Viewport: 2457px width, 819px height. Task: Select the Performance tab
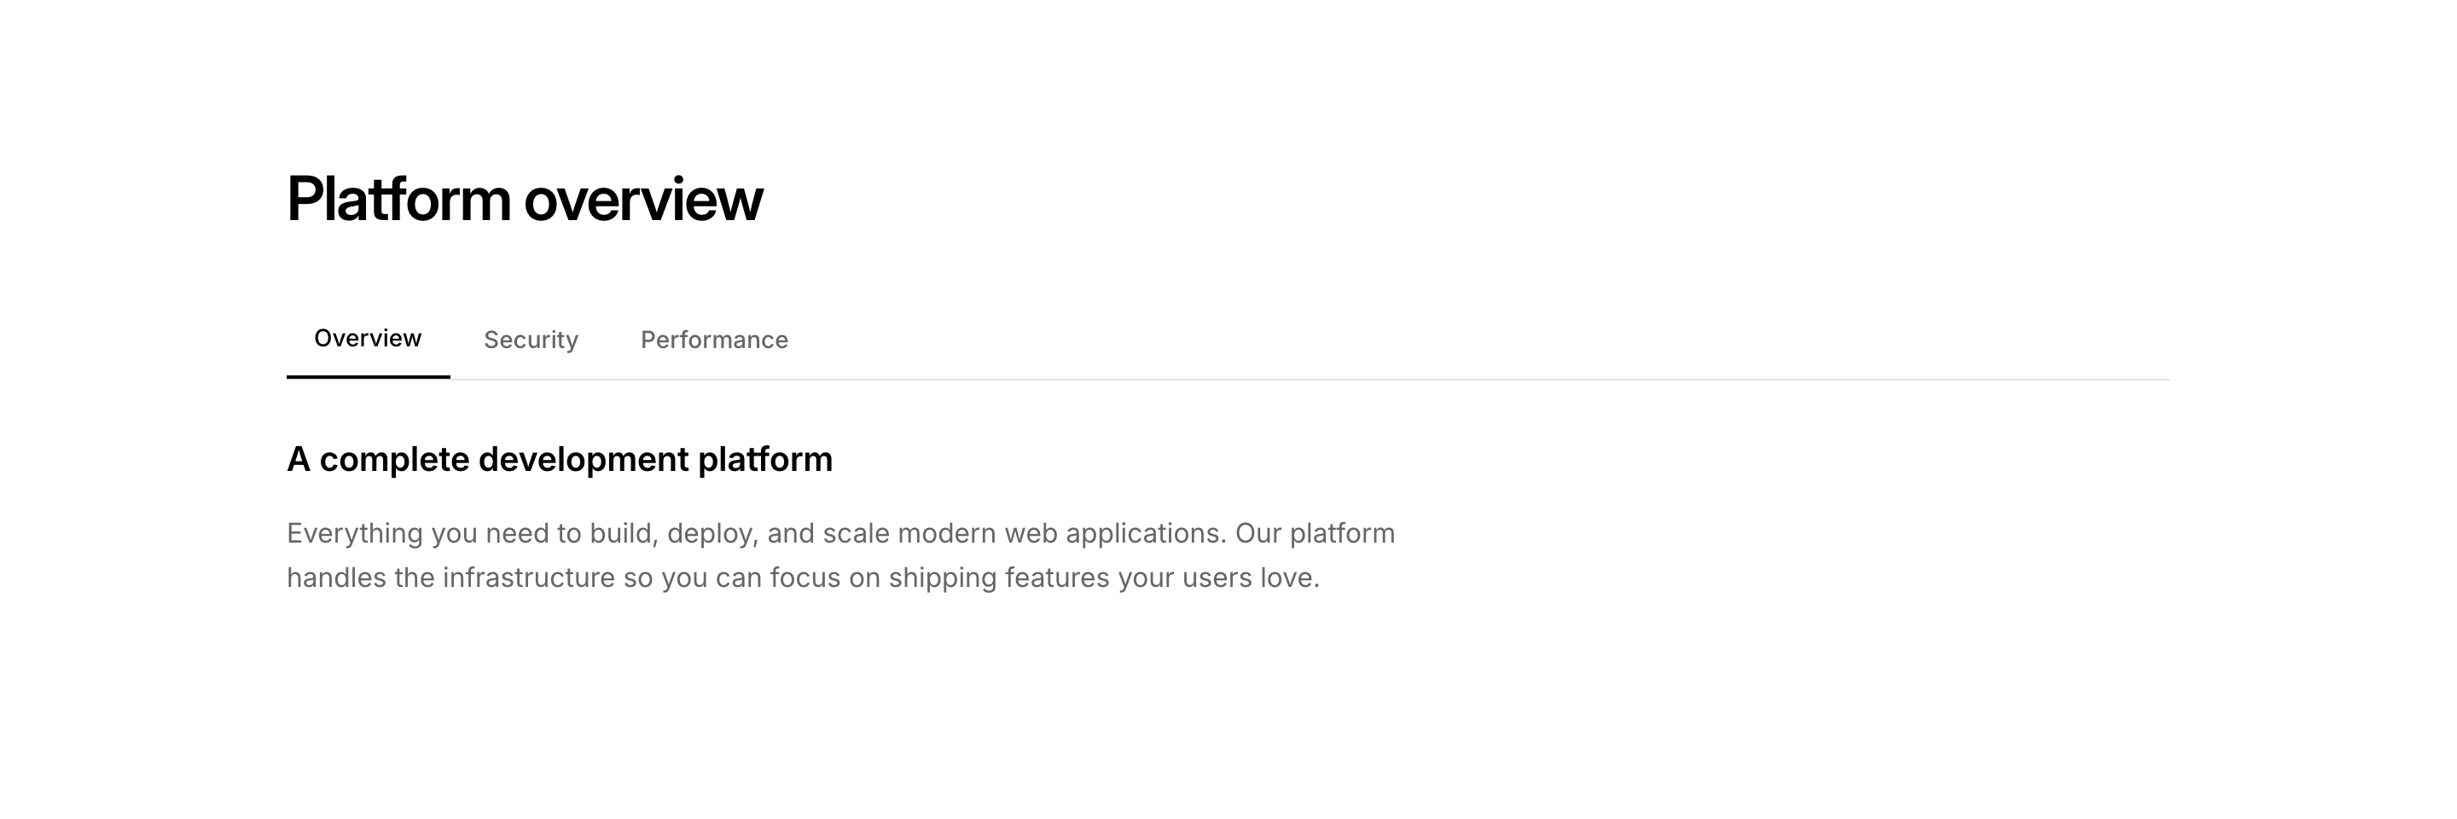coord(713,340)
